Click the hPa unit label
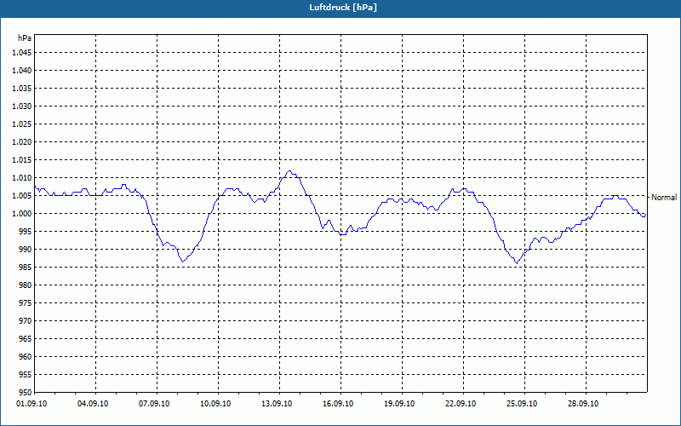This screenshot has height=426, width=681. [25, 37]
